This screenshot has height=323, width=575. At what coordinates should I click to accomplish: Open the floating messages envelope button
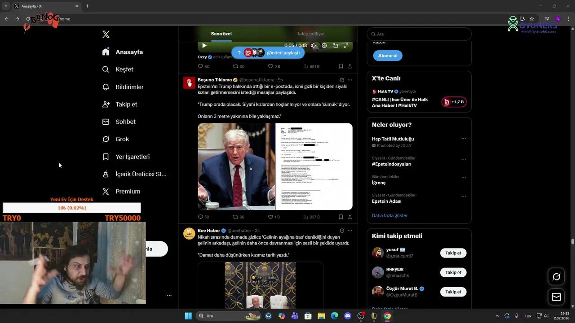556,297
